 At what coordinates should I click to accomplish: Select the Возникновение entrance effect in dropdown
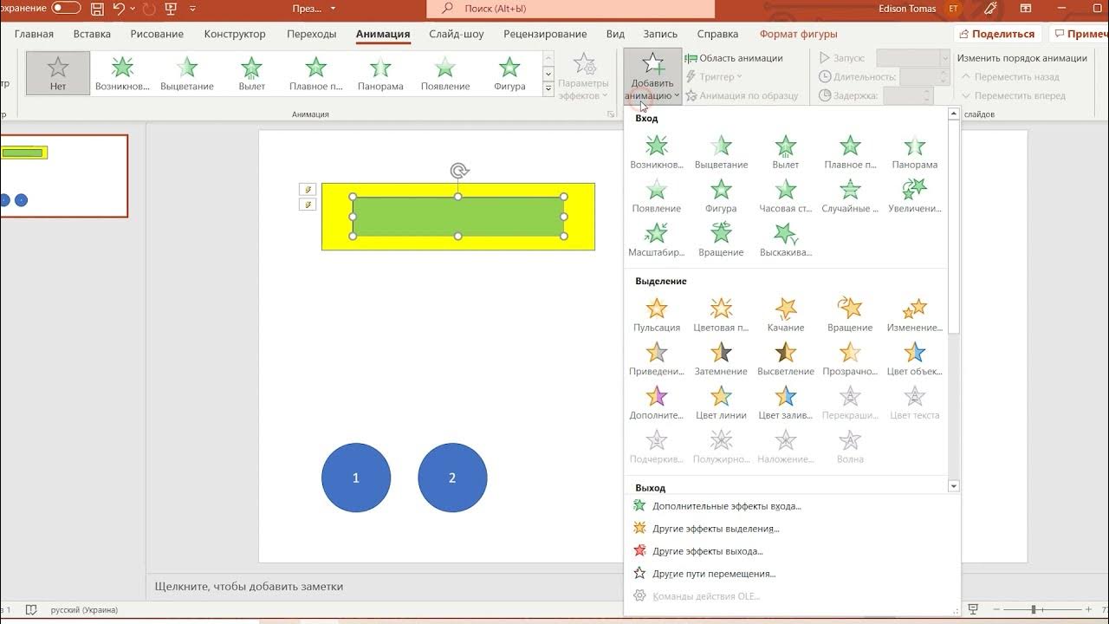657,152
